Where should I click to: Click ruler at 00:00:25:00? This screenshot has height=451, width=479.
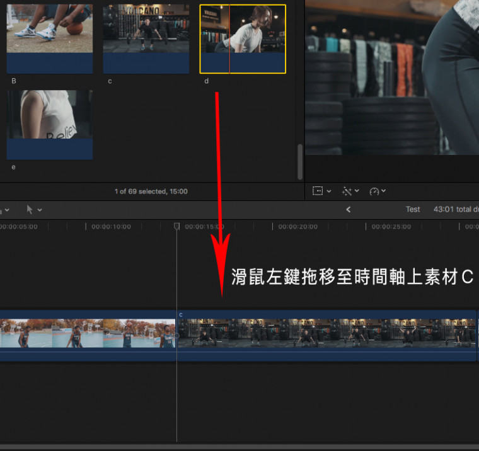click(391, 227)
